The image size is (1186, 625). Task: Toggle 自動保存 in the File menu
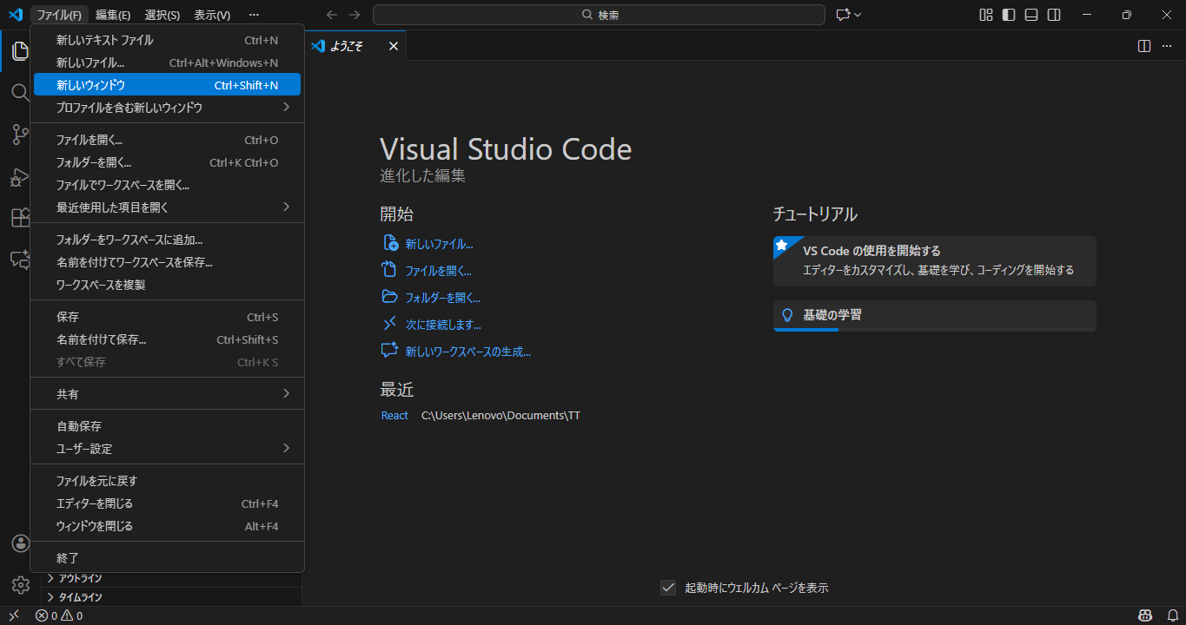(167, 426)
